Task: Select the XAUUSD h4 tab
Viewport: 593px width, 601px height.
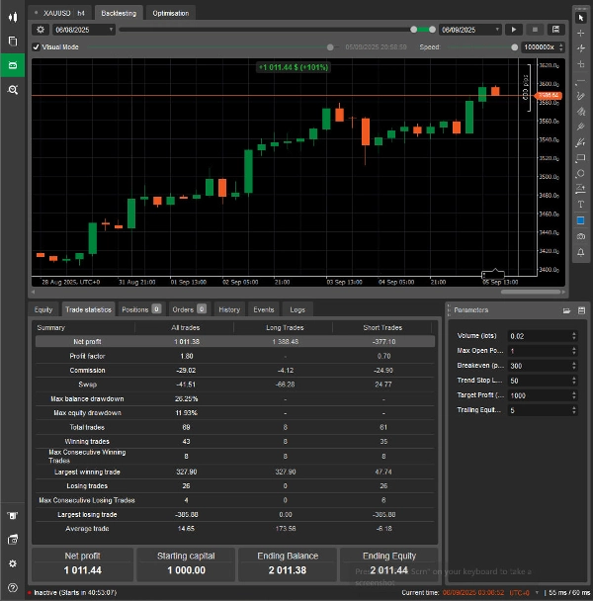Action: click(x=60, y=13)
